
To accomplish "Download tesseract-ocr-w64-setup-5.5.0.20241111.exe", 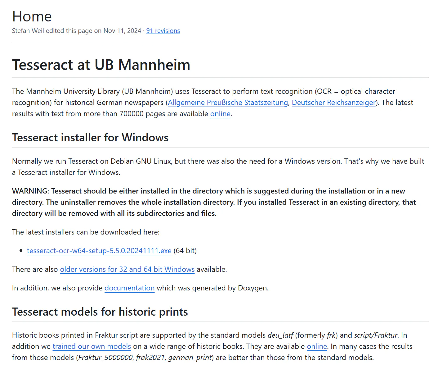I will click(99, 251).
